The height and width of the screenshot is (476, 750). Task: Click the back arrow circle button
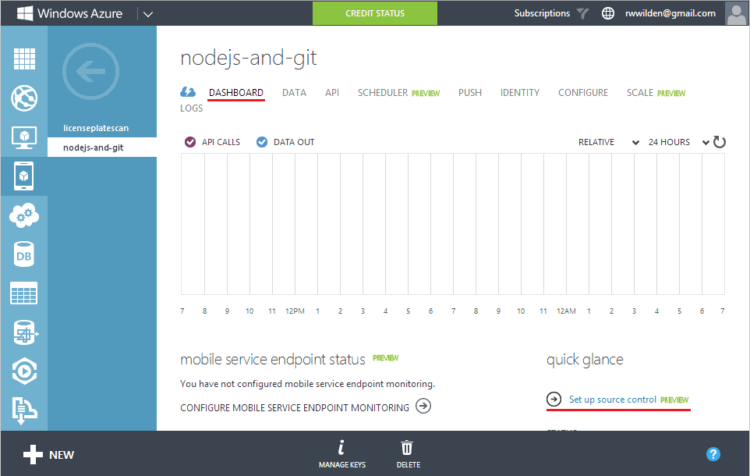point(90,73)
